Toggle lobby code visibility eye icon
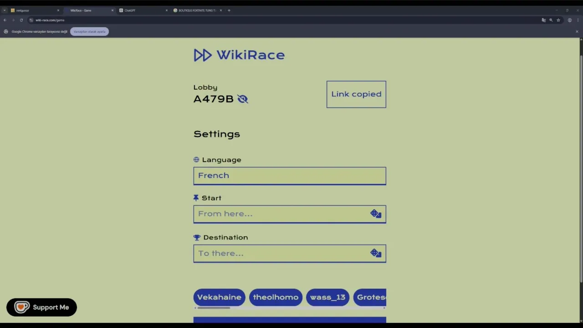The image size is (583, 328). tap(242, 99)
